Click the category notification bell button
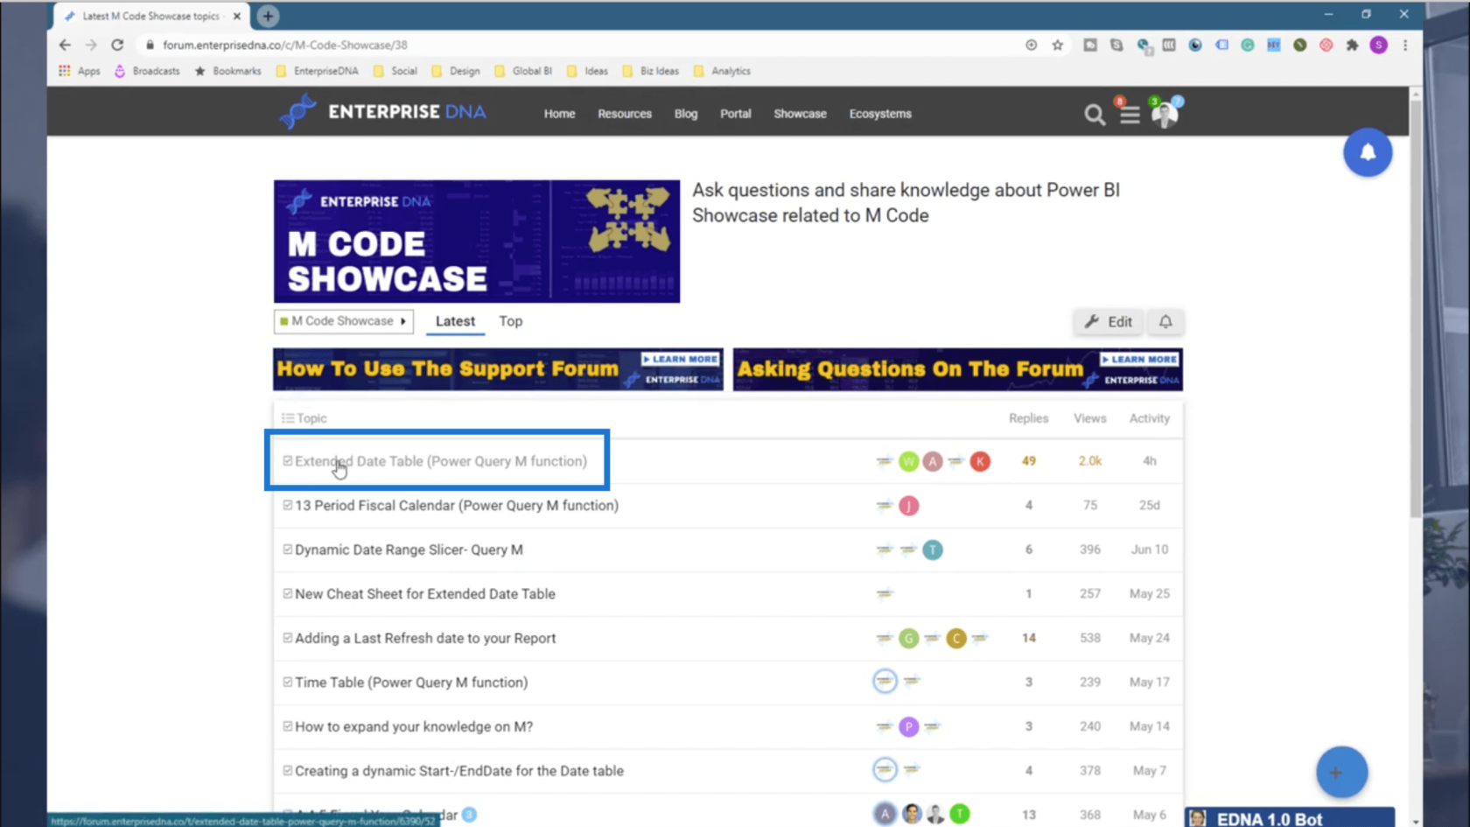Viewport: 1470px width, 827px height. [x=1165, y=322]
